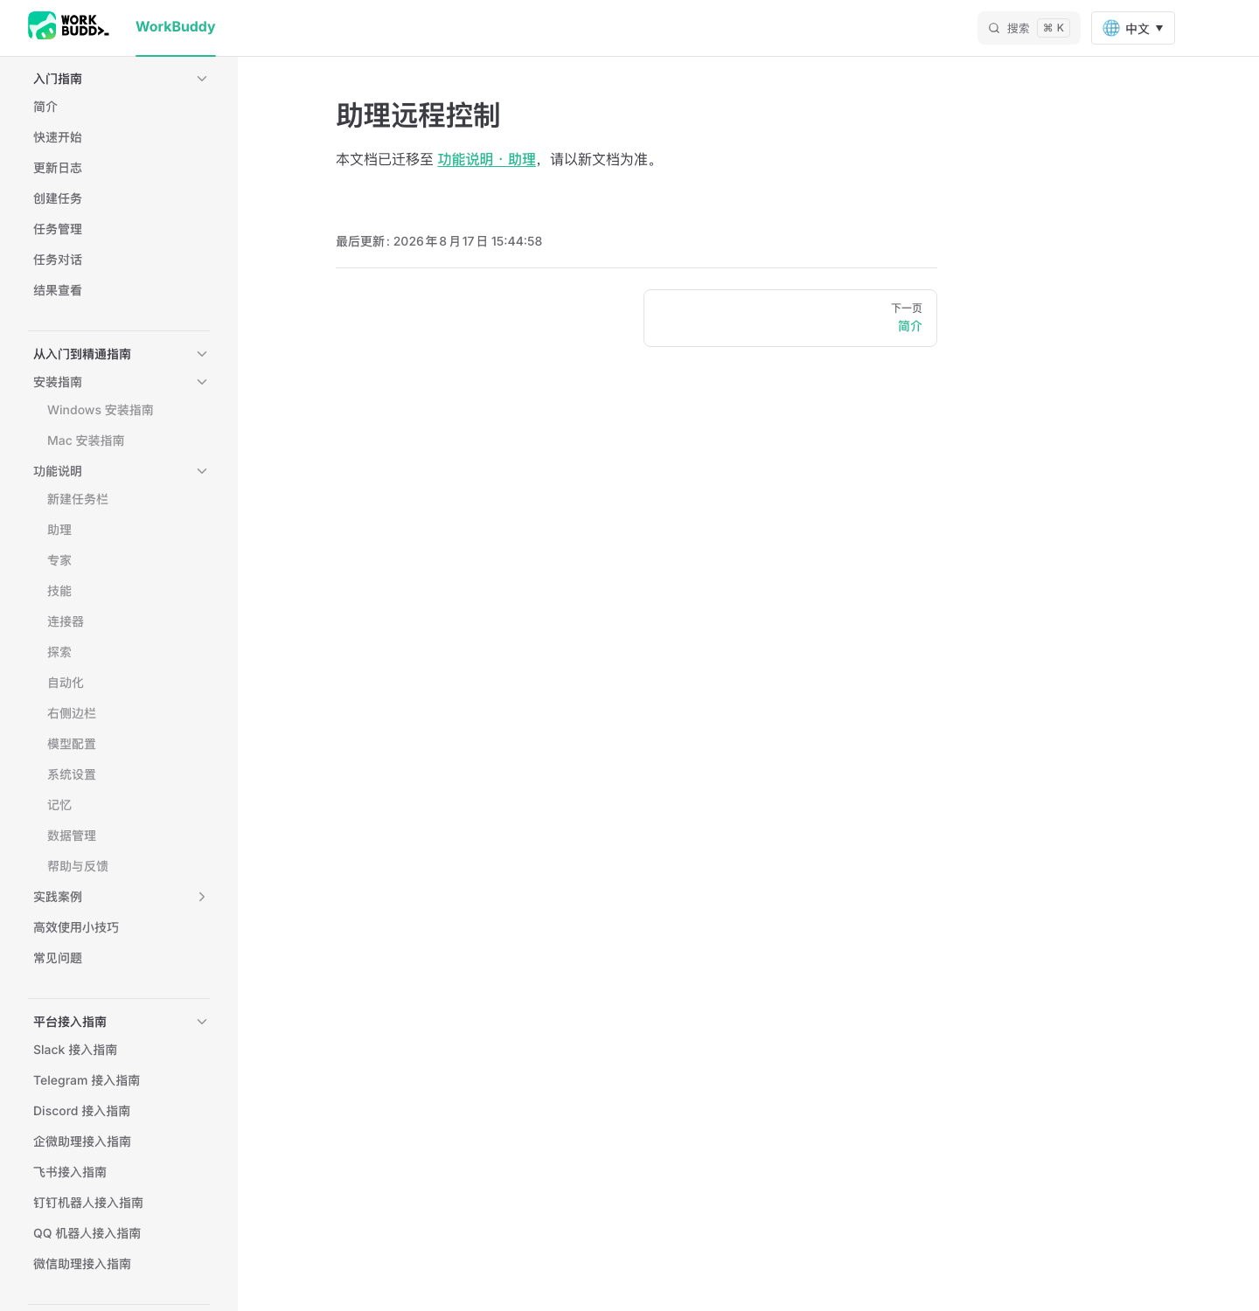Open 系统设置 sidebar item
This screenshot has width=1259, height=1311.
coord(72,774)
